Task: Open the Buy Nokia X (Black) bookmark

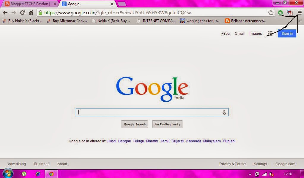Action: click(x=23, y=21)
